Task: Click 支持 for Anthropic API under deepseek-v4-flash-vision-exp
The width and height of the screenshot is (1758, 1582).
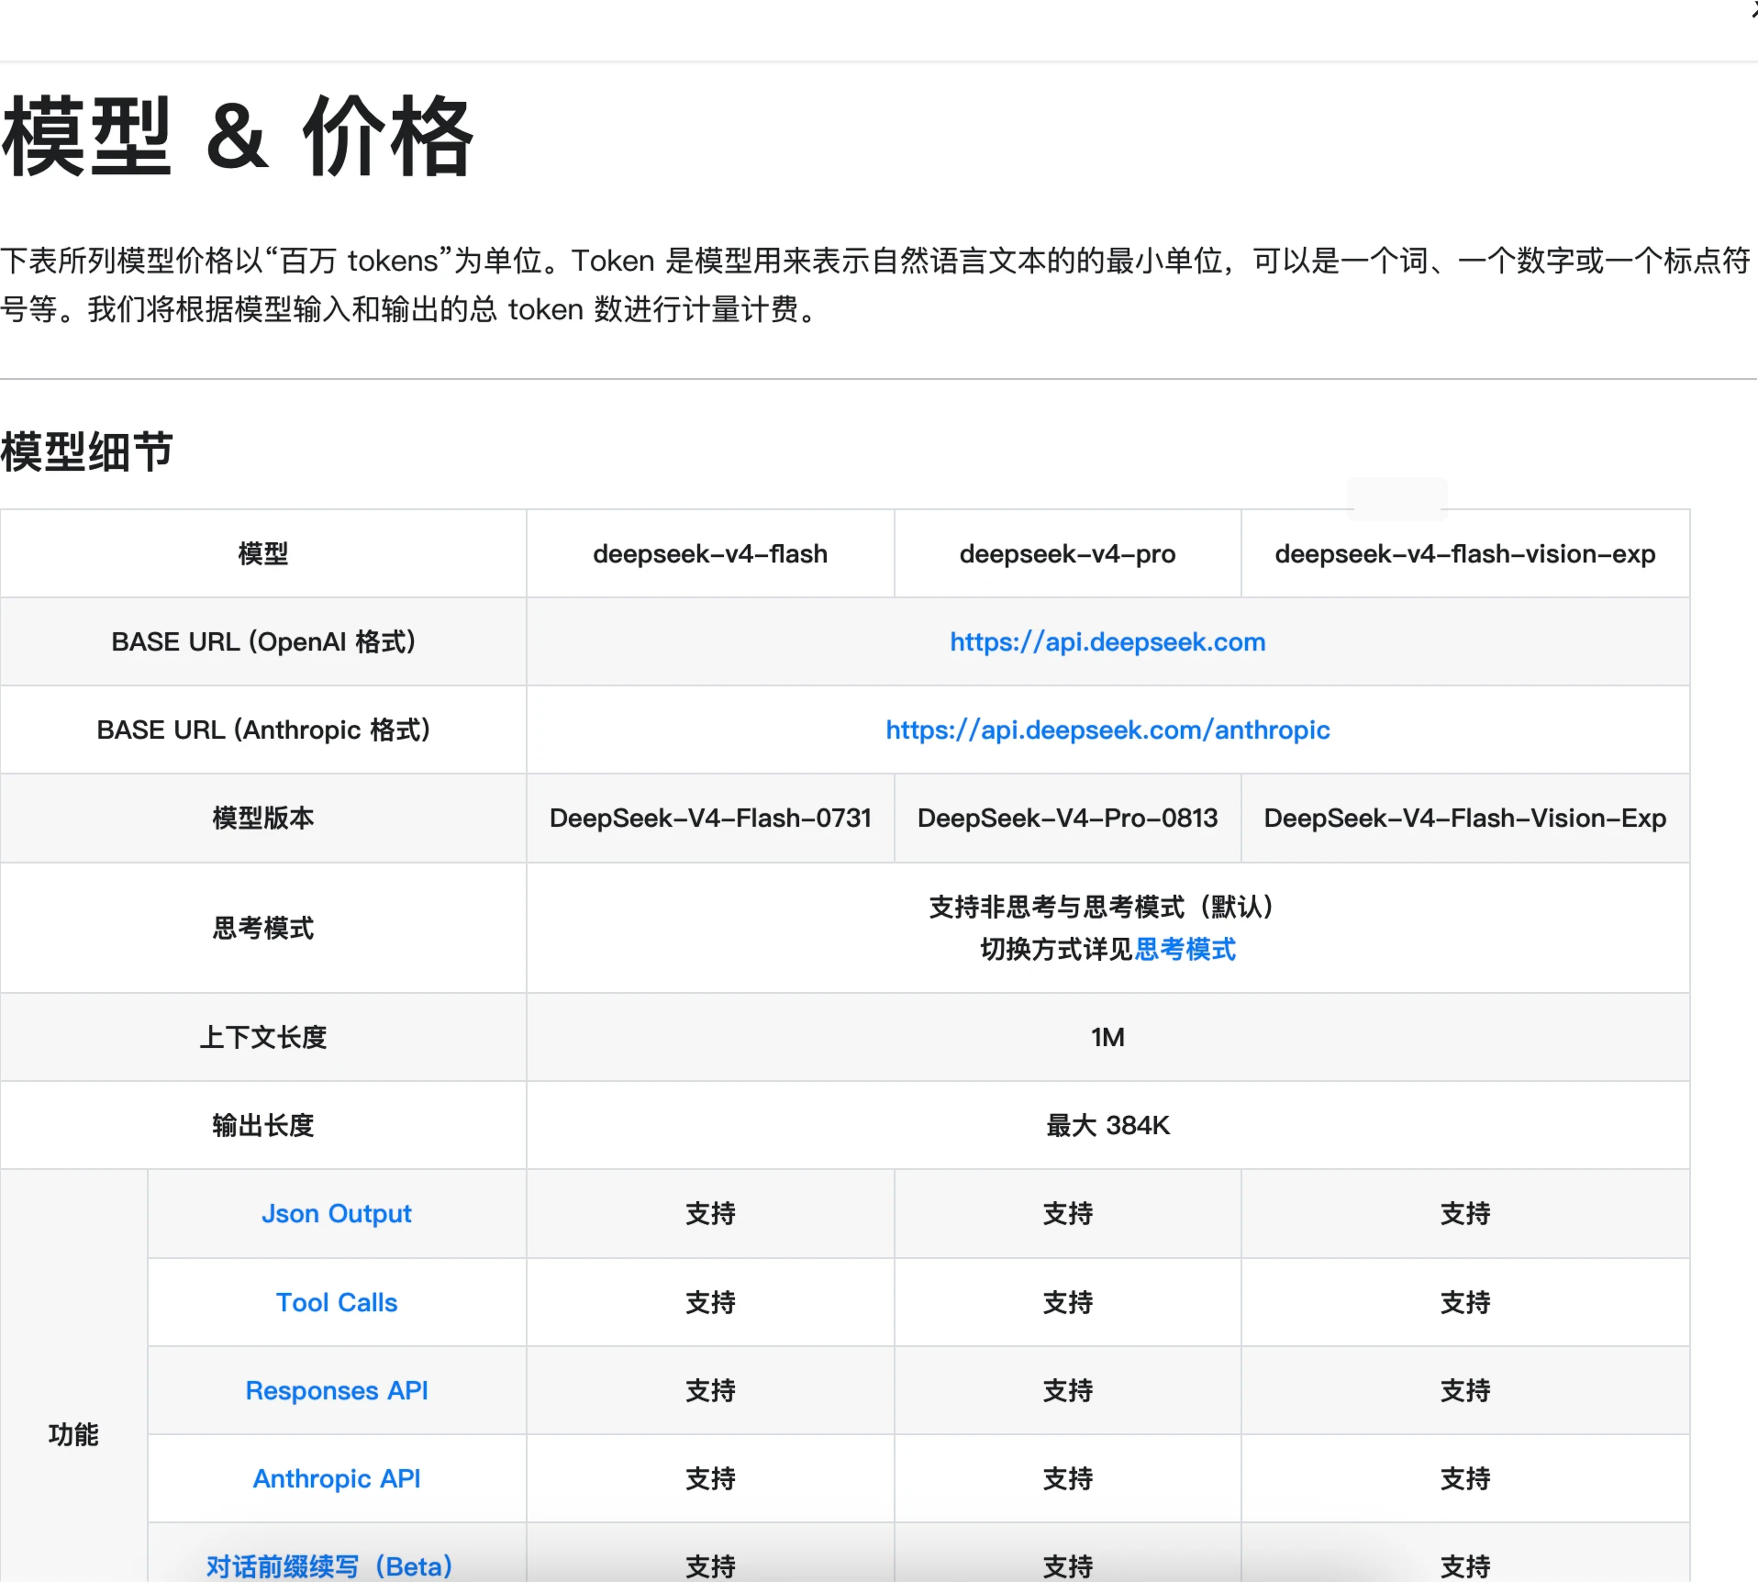Action: [1465, 1479]
